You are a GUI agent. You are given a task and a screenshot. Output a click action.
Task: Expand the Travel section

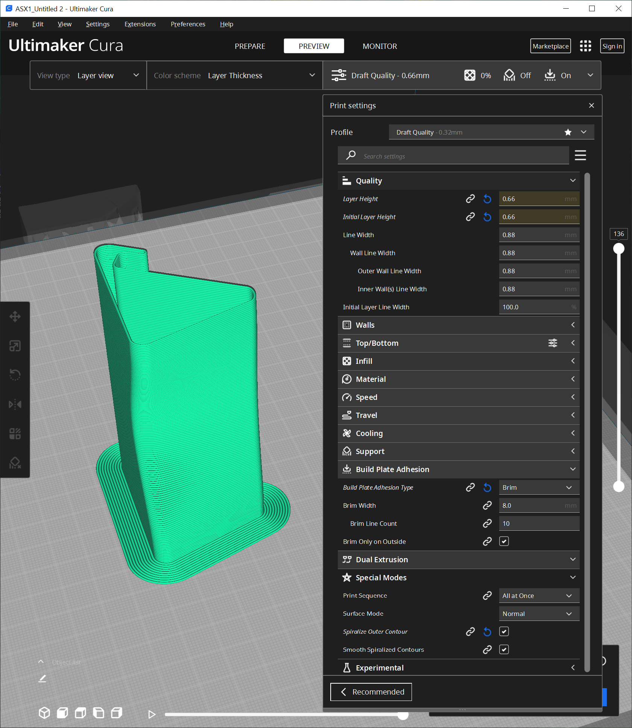coord(459,415)
